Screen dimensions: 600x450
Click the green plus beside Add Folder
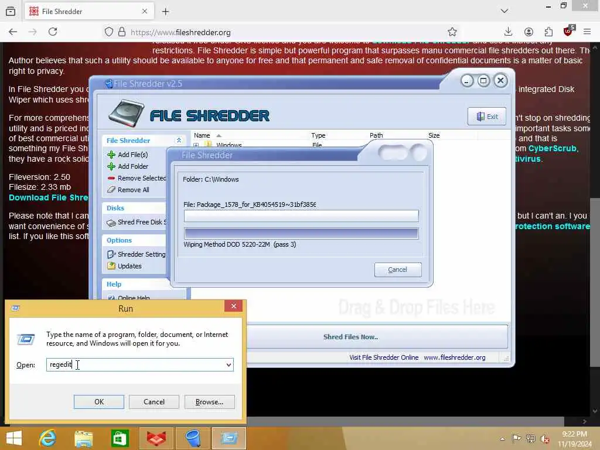111,166
